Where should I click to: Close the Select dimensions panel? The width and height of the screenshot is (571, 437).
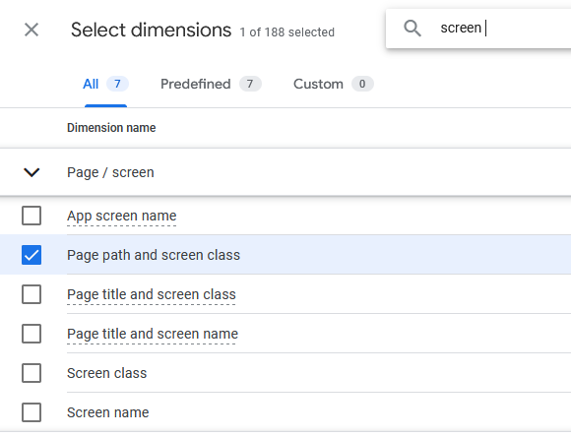point(32,30)
